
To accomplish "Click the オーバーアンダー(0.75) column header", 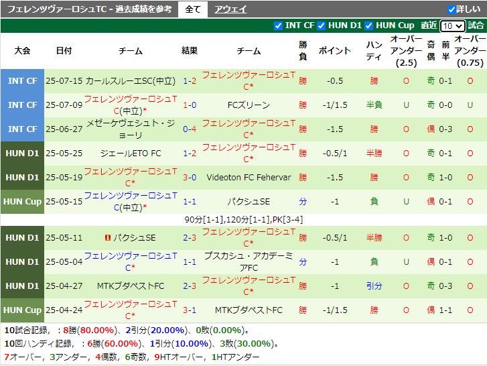I will [x=470, y=51].
